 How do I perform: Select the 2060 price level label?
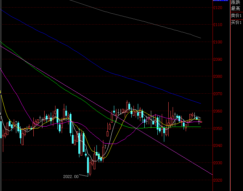pyautogui.click(x=218, y=111)
